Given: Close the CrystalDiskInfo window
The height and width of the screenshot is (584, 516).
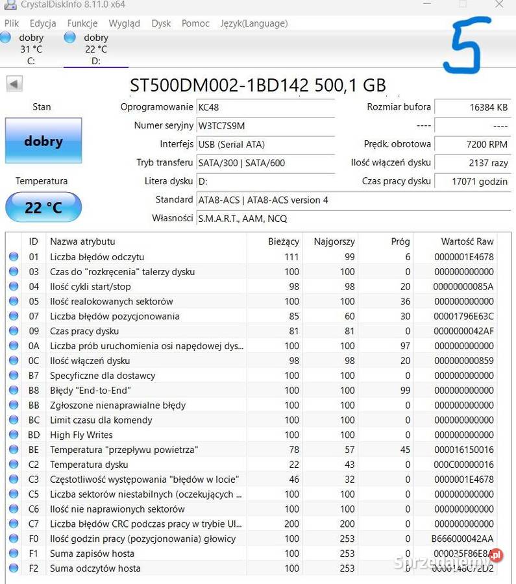Looking at the screenshot, I should [499, 5].
